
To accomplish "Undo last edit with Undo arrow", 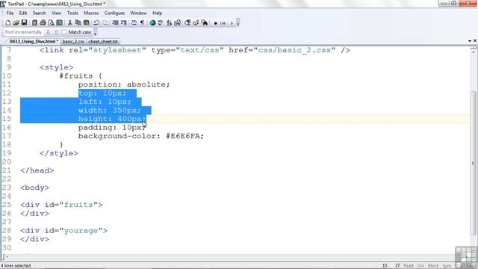I will (x=96, y=23).
